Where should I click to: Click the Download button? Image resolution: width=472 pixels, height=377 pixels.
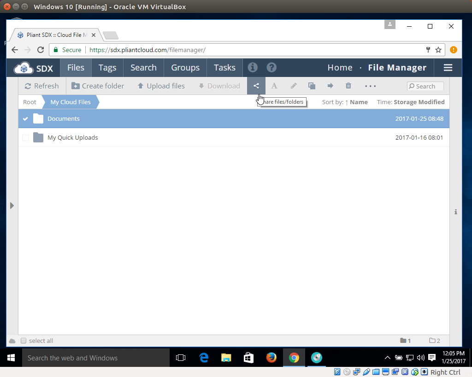(219, 86)
